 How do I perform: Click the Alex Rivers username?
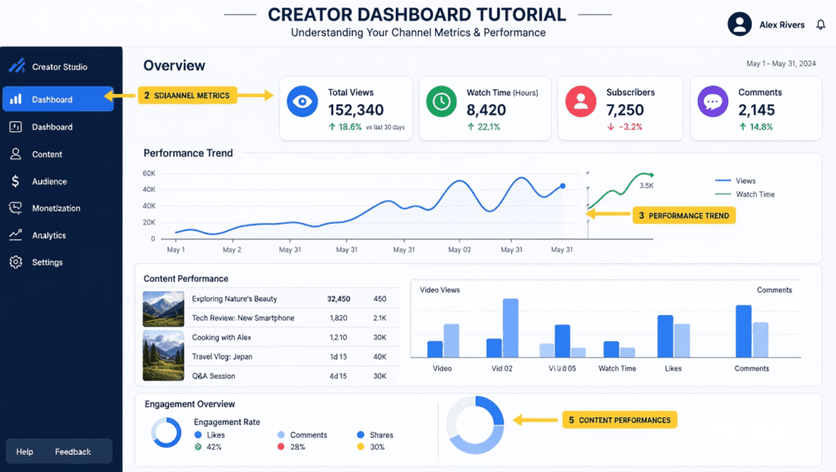781,24
